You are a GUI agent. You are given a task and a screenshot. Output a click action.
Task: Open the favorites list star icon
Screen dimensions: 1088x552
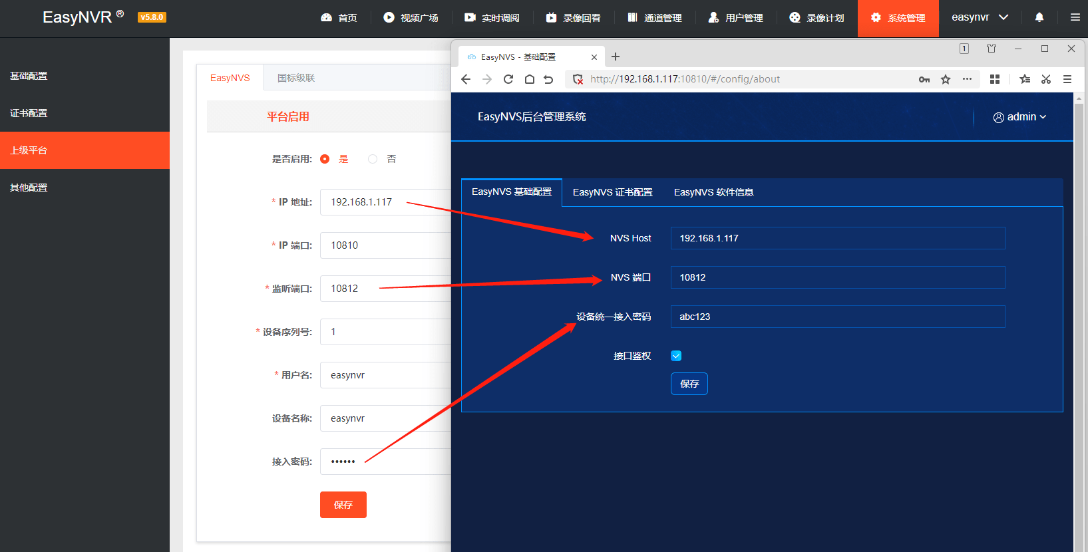(x=1025, y=79)
